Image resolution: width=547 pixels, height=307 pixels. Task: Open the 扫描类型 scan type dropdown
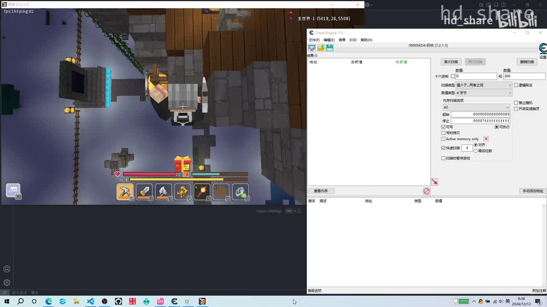pos(483,85)
